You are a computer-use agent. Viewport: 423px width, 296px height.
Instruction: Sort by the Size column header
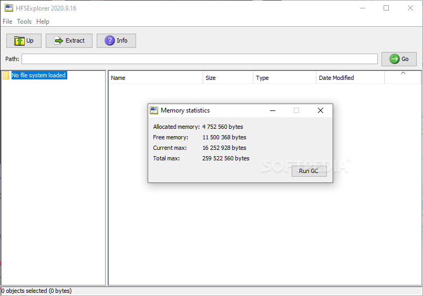[228, 78]
